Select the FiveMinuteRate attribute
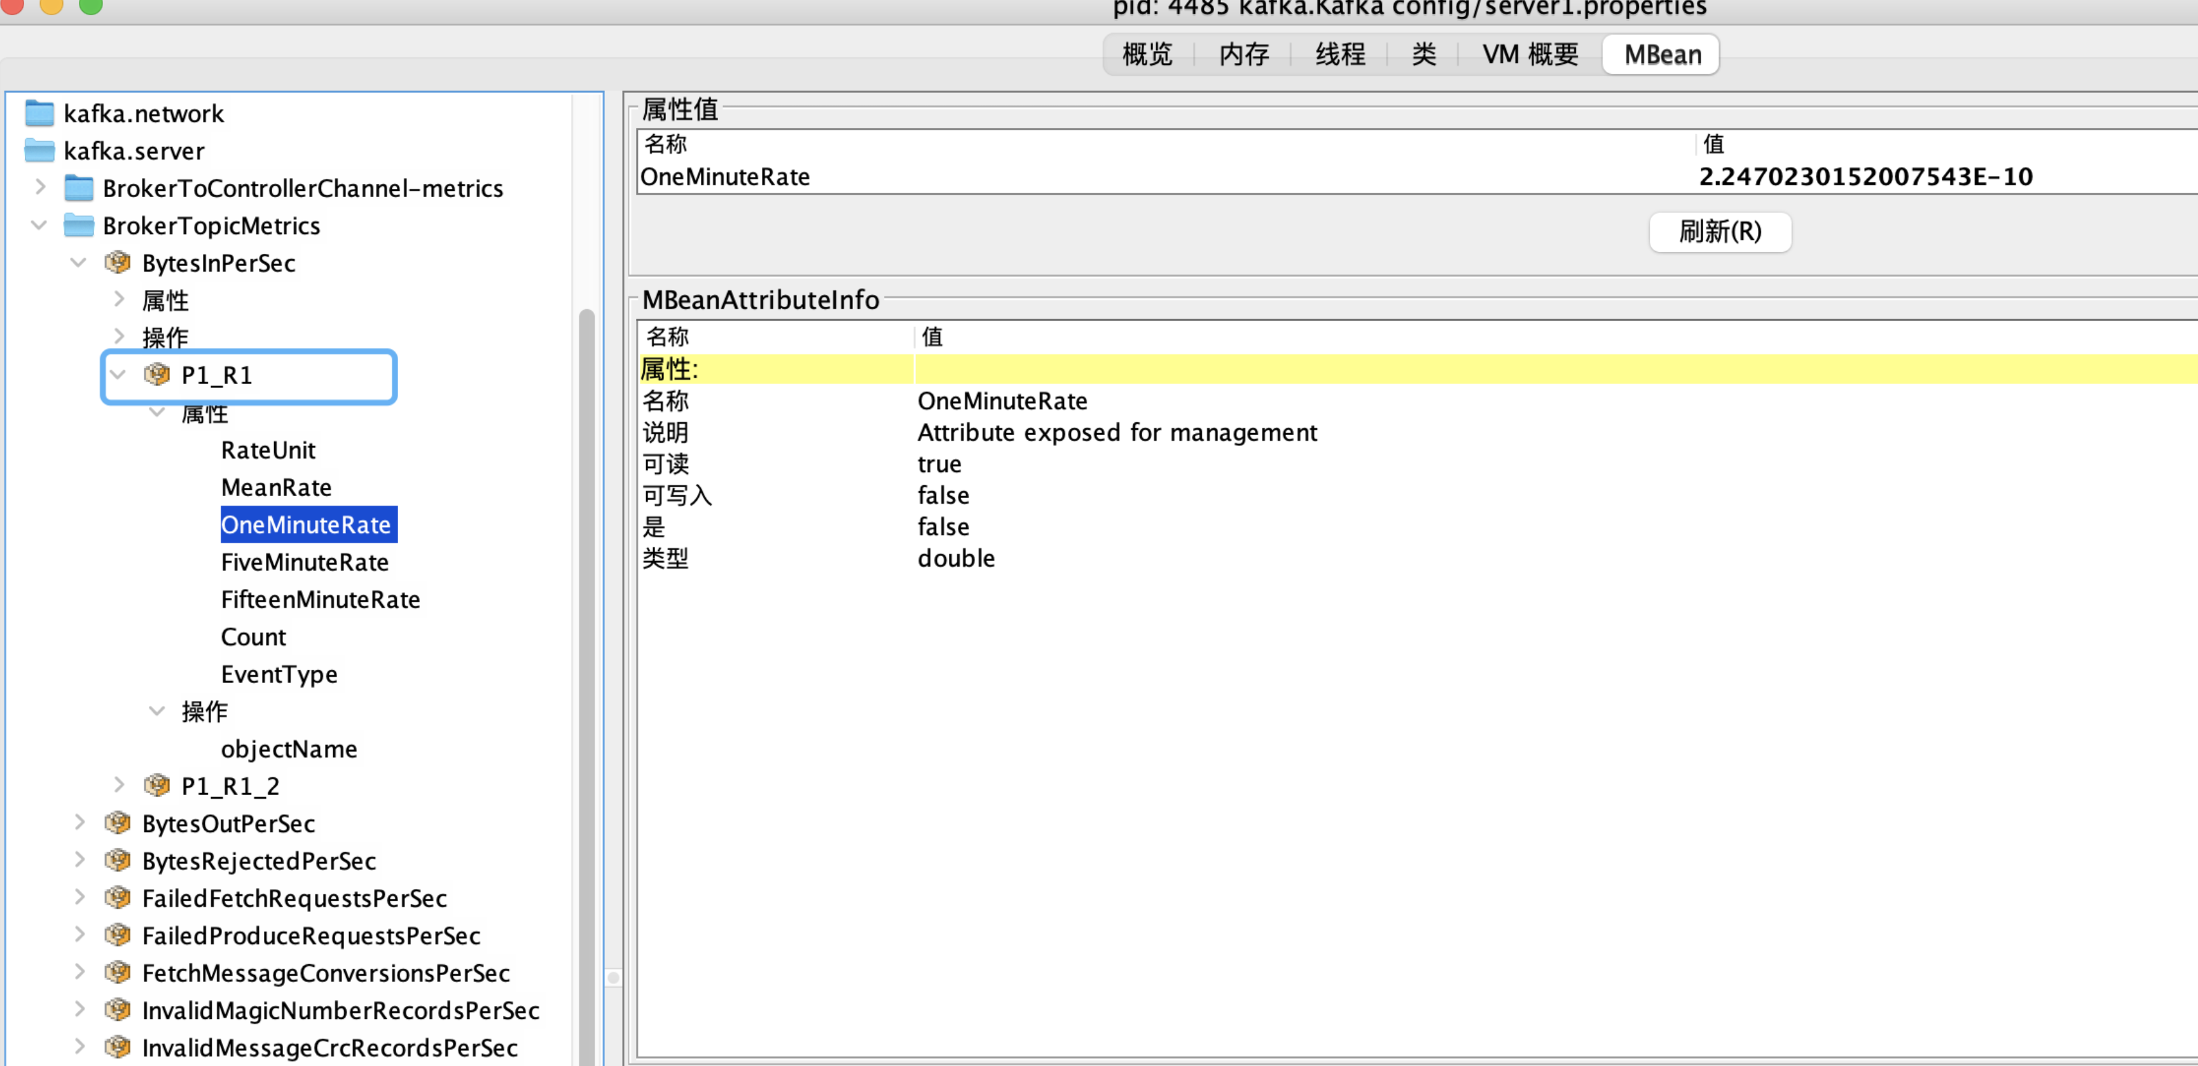Screen dimensions: 2198x1066 (305, 562)
